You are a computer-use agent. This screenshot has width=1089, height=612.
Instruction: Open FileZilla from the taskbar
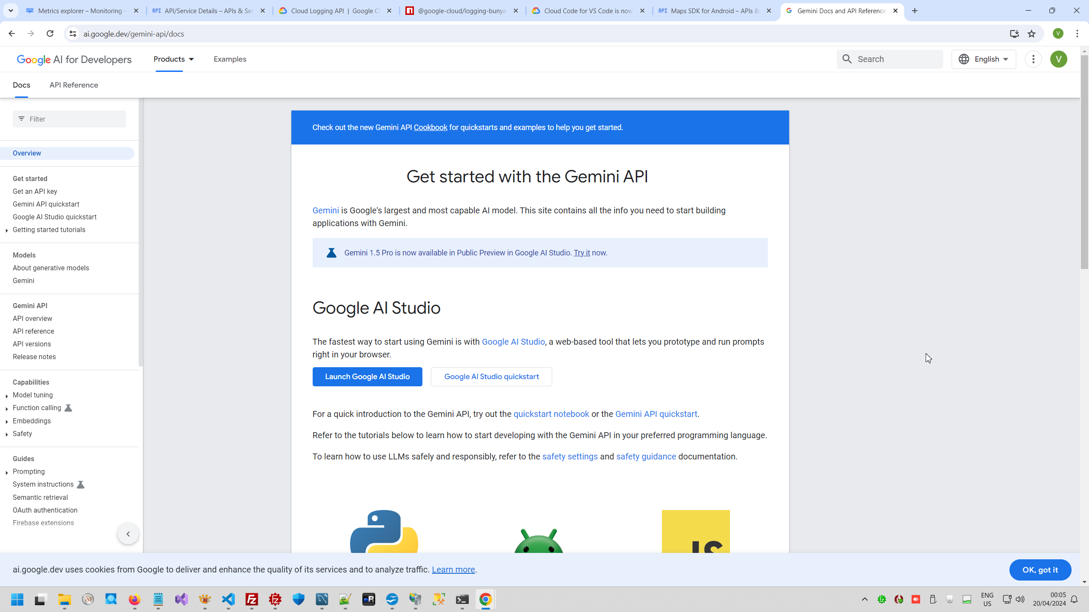[252, 599]
